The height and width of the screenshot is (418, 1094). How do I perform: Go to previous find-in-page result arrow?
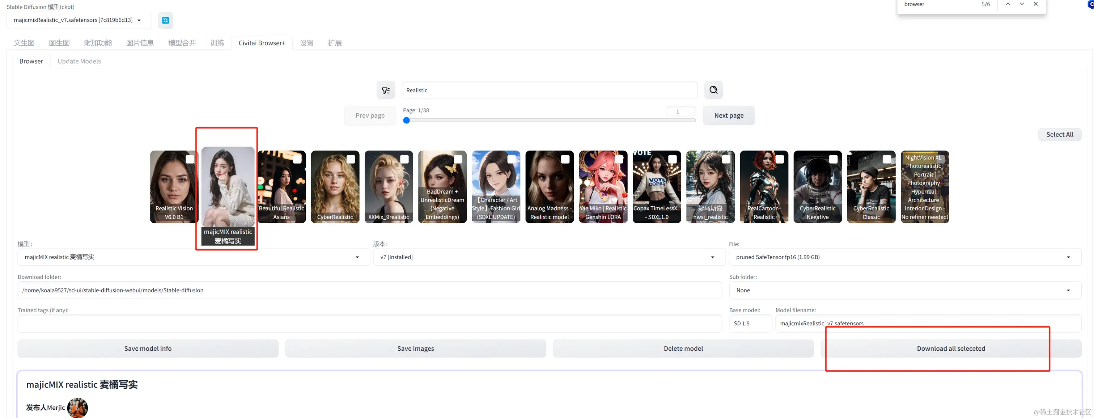point(1008,4)
